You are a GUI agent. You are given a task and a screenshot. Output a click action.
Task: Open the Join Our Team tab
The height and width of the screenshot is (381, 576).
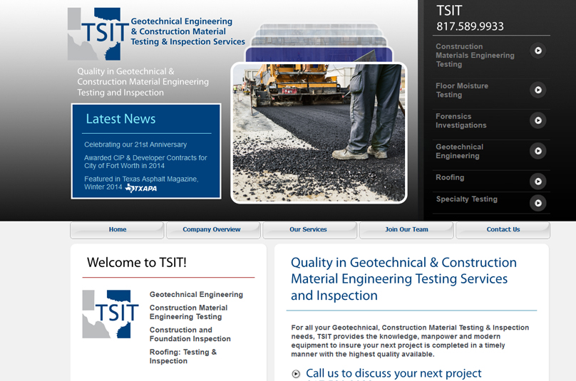pos(406,230)
